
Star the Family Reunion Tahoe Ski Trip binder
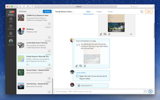point(49,65)
